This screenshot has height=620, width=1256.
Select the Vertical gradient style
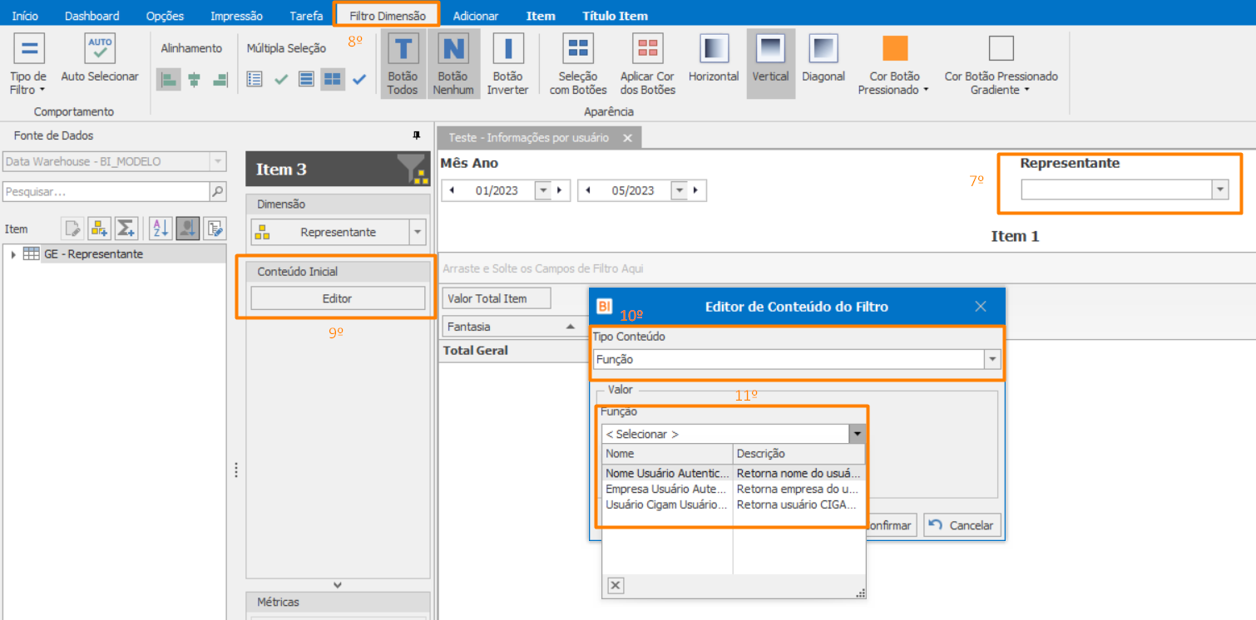point(770,64)
